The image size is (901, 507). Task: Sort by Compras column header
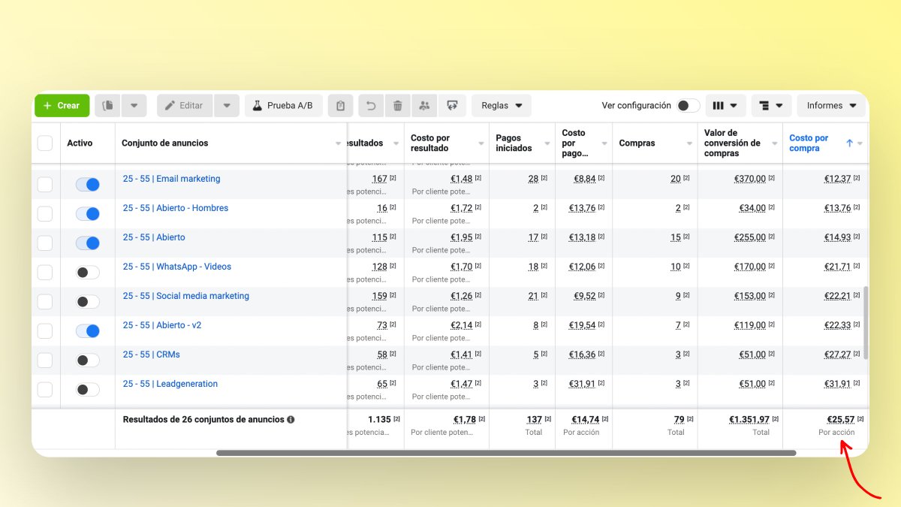click(x=637, y=143)
